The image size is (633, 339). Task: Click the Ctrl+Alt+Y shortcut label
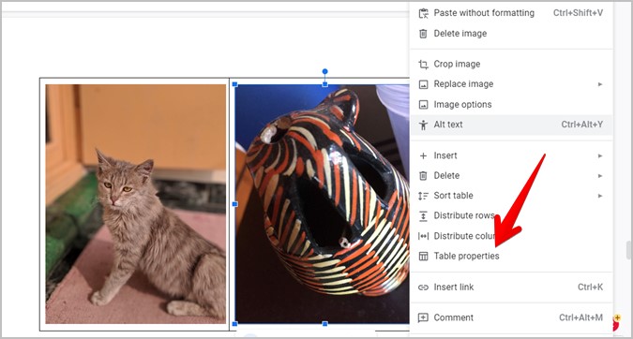(582, 125)
